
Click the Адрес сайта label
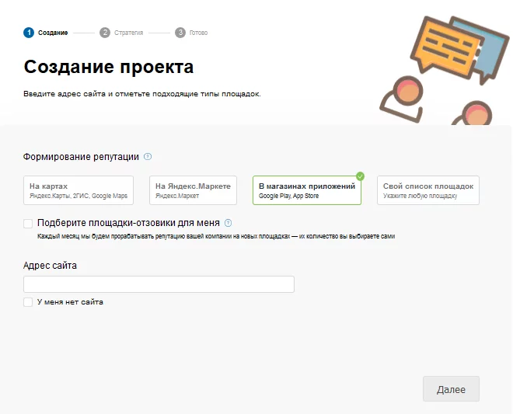(50, 266)
